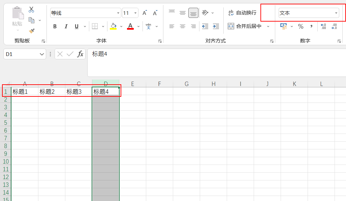The height and width of the screenshot is (201, 346).
Task: Click the Increase Indent icon
Action: click(x=216, y=27)
